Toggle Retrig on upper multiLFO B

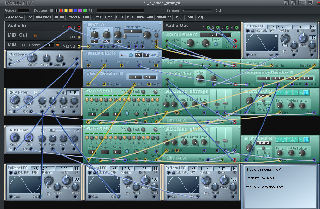coord(268,109)
